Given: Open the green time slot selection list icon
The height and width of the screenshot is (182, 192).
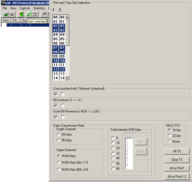Looking at the screenshot, I should [x=21, y=14].
